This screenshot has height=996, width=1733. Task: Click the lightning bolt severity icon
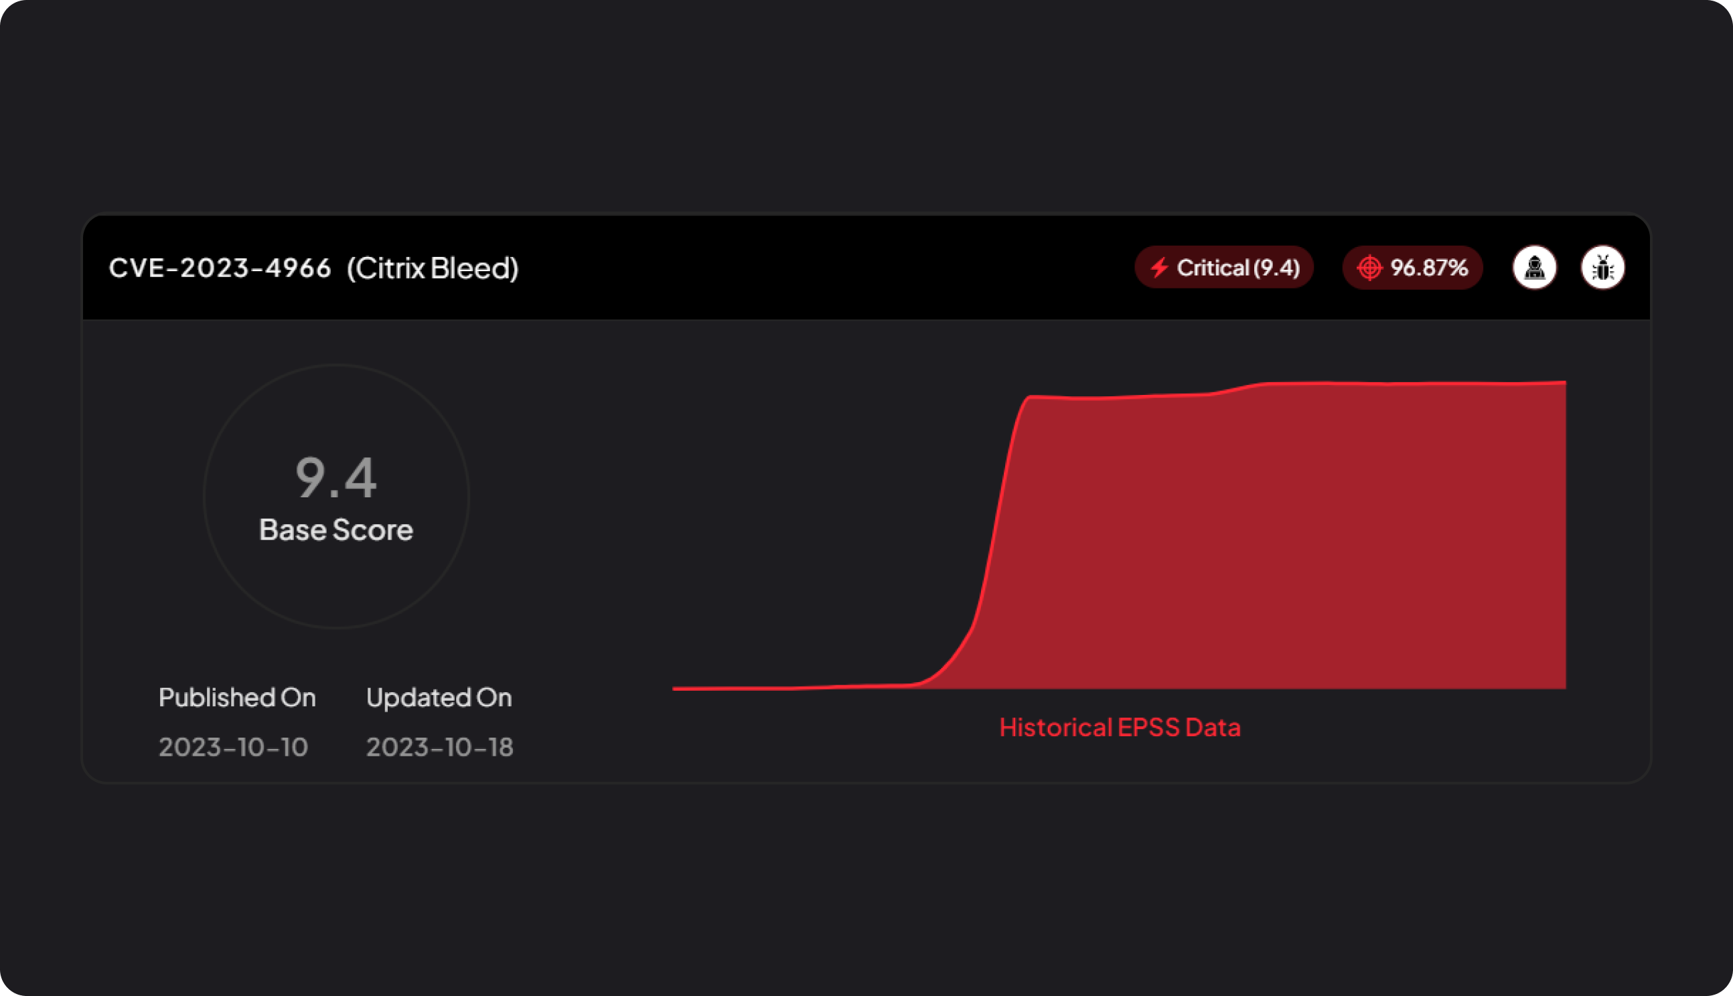click(x=1159, y=268)
